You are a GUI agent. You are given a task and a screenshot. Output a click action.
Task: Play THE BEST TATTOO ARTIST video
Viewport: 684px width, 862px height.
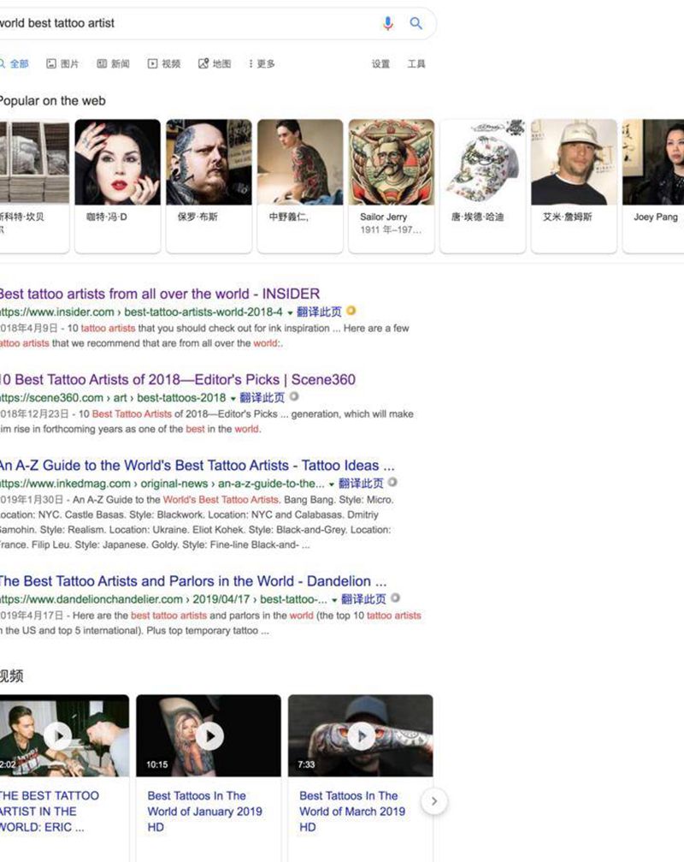[57, 735]
